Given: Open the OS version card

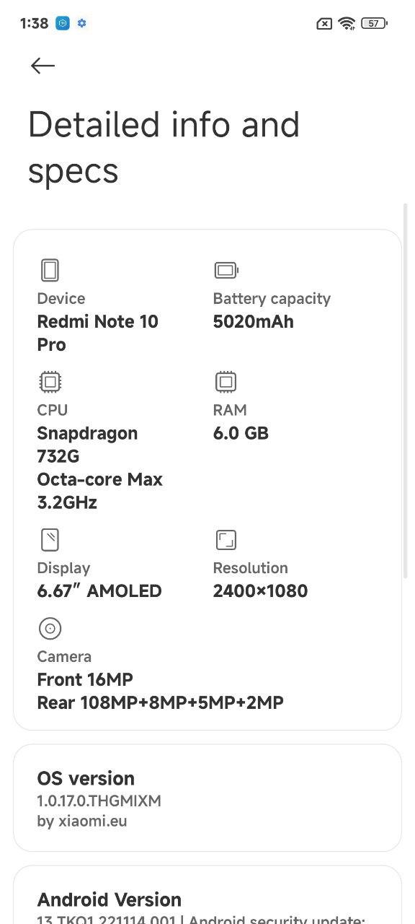Looking at the screenshot, I should [207, 798].
